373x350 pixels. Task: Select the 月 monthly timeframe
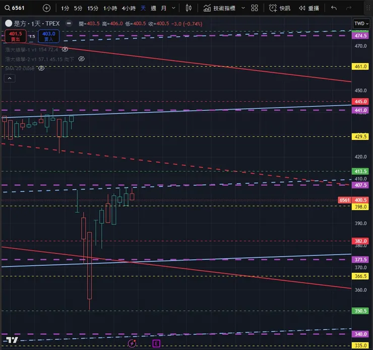pyautogui.click(x=164, y=9)
